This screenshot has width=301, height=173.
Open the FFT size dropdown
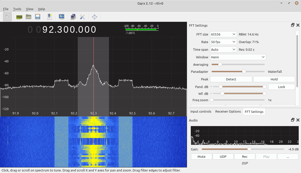(x=223, y=34)
